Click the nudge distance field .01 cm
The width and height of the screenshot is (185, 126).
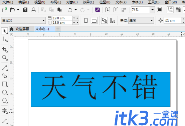(x=172, y=20)
